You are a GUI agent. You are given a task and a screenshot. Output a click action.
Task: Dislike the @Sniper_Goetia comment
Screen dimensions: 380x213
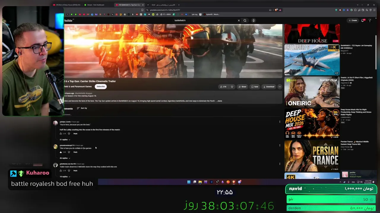pos(69,133)
